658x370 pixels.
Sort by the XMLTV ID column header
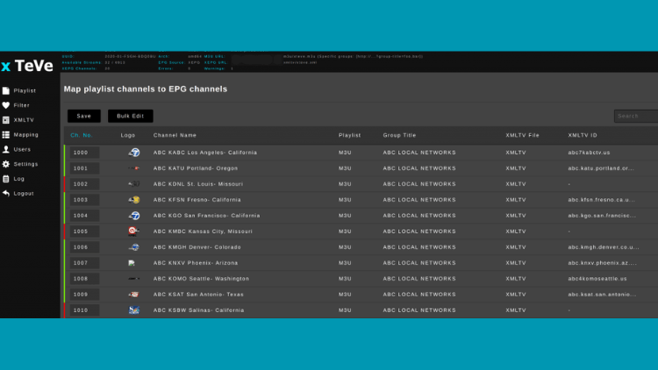tap(583, 136)
